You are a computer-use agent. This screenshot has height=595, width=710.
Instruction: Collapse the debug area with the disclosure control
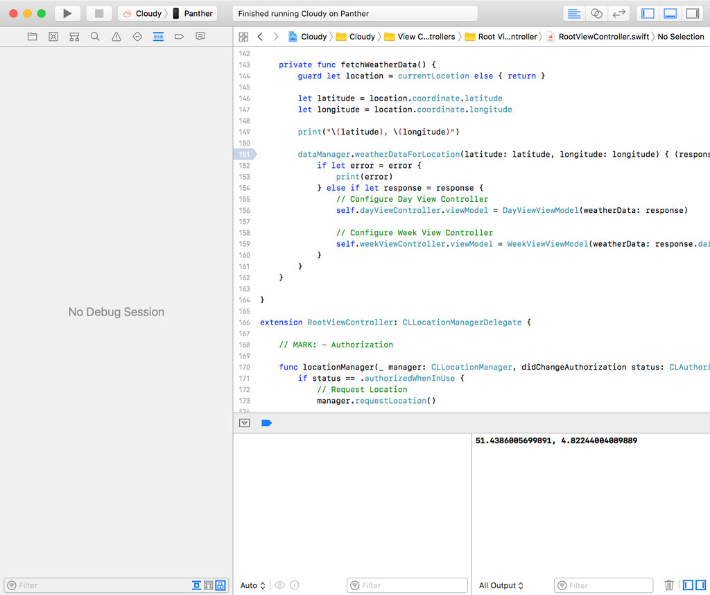(x=244, y=422)
